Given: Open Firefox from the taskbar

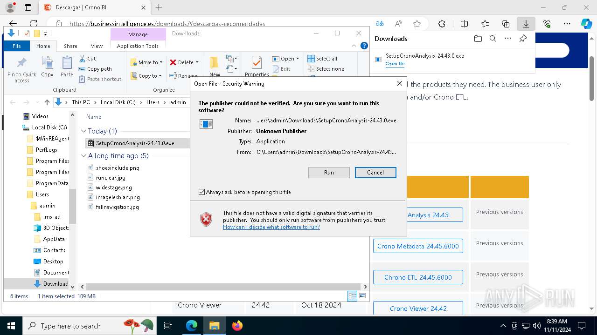Looking at the screenshot, I should point(237,326).
